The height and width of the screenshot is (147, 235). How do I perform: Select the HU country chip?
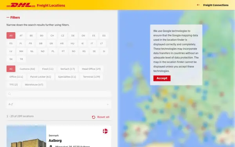[72, 44]
